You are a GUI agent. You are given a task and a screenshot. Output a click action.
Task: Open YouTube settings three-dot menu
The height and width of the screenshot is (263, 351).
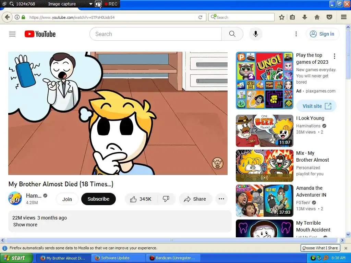pos(296,34)
